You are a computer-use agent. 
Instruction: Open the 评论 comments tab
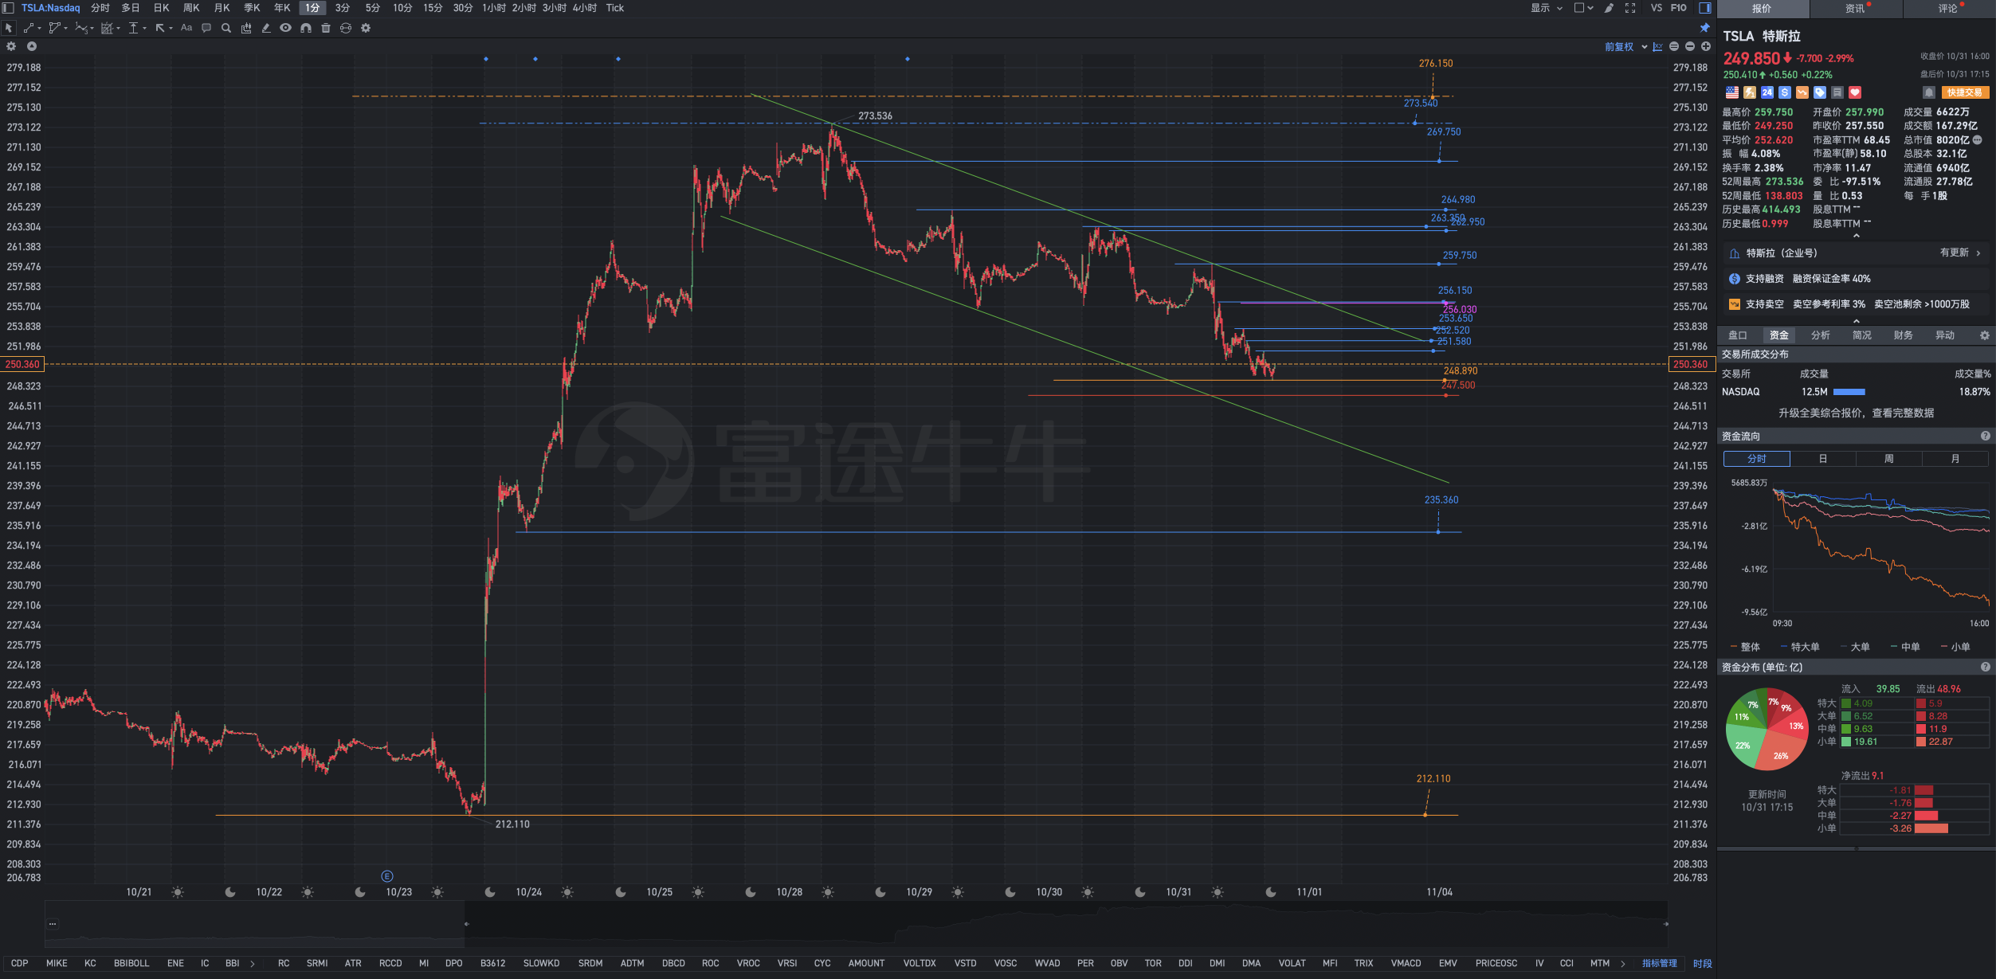(1949, 9)
